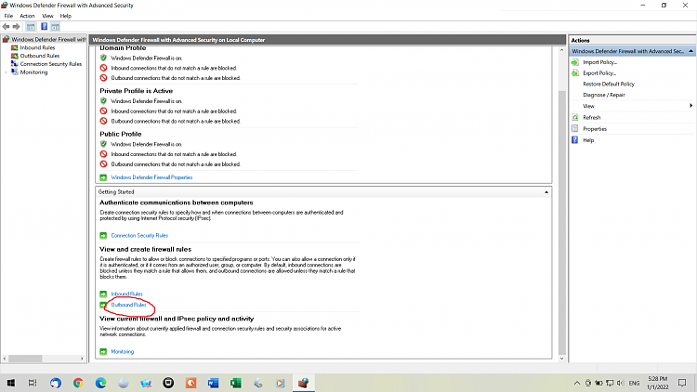The image size is (697, 392).
Task: Open Task View on the taskbar
Action: (x=33, y=383)
